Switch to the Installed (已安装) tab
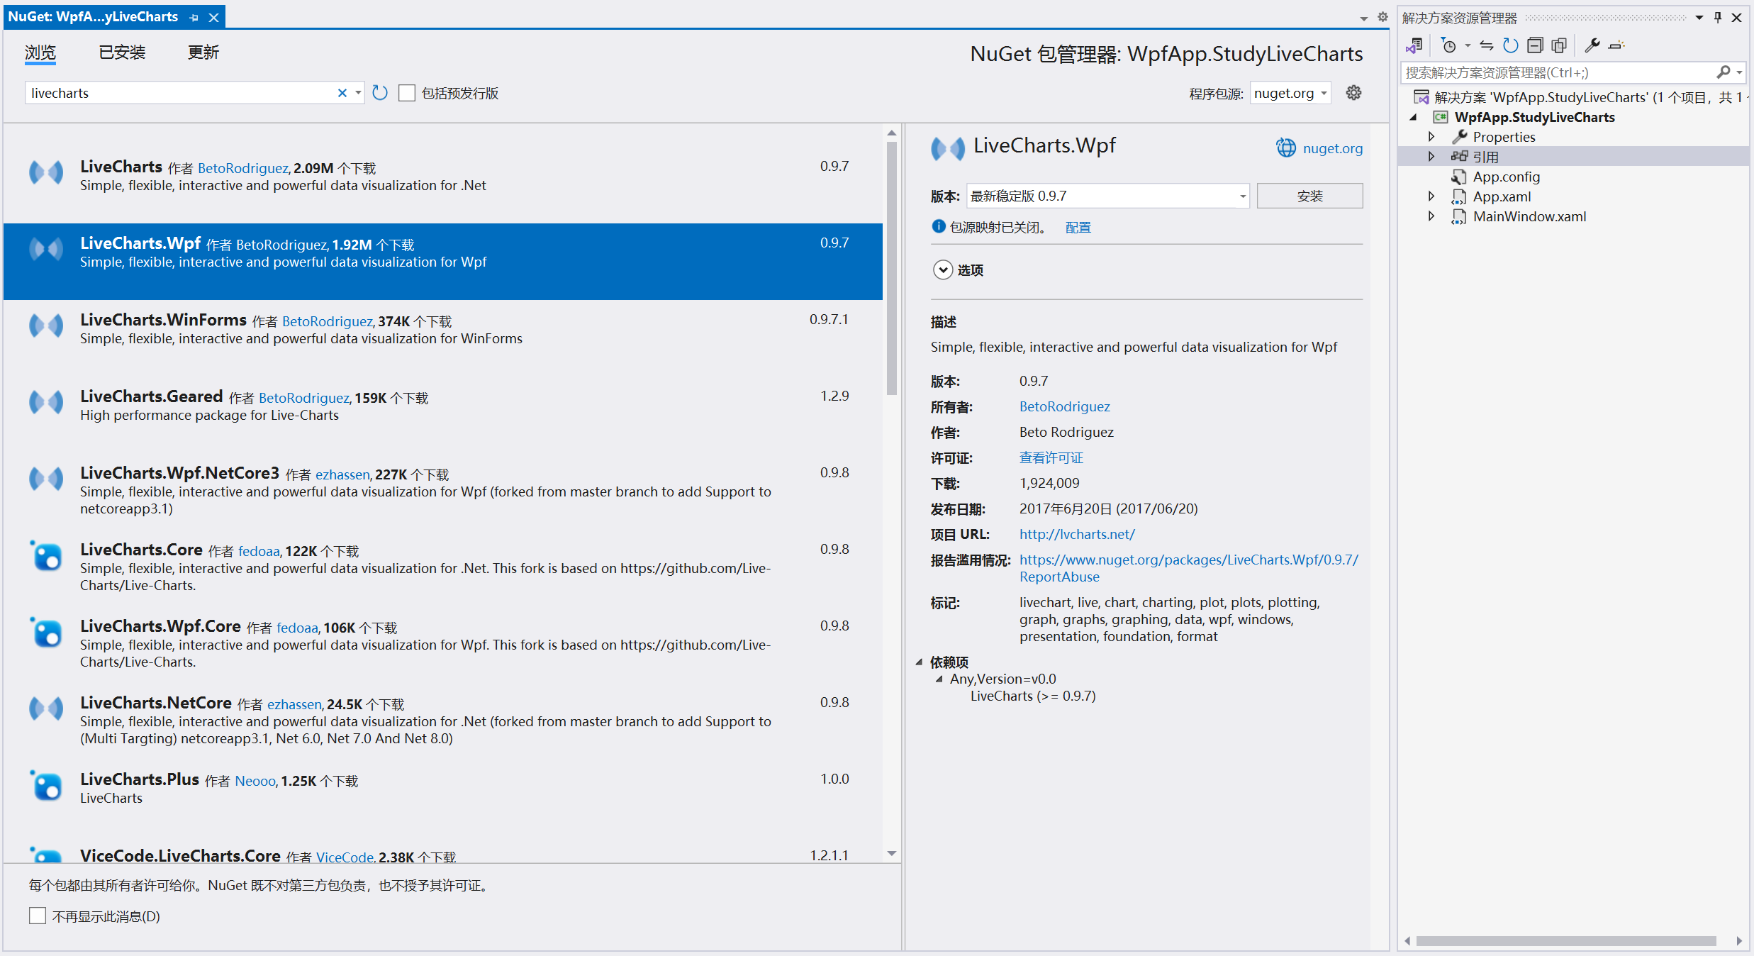Screen dimensions: 1754x956 click(x=122, y=52)
